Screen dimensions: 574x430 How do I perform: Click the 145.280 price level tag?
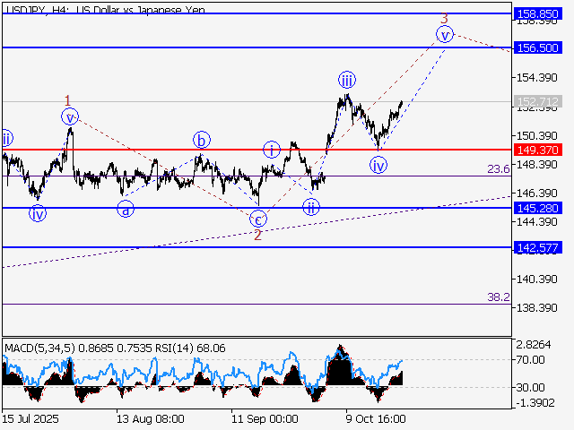click(537, 208)
